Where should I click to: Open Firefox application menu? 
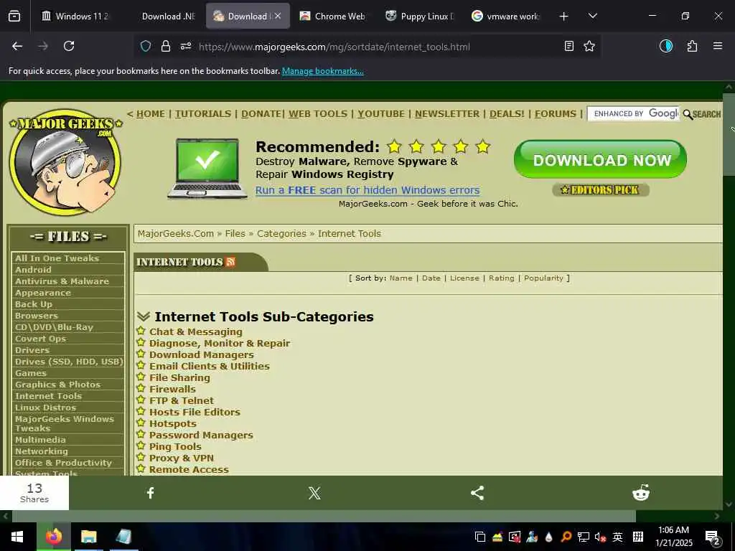coord(718,46)
